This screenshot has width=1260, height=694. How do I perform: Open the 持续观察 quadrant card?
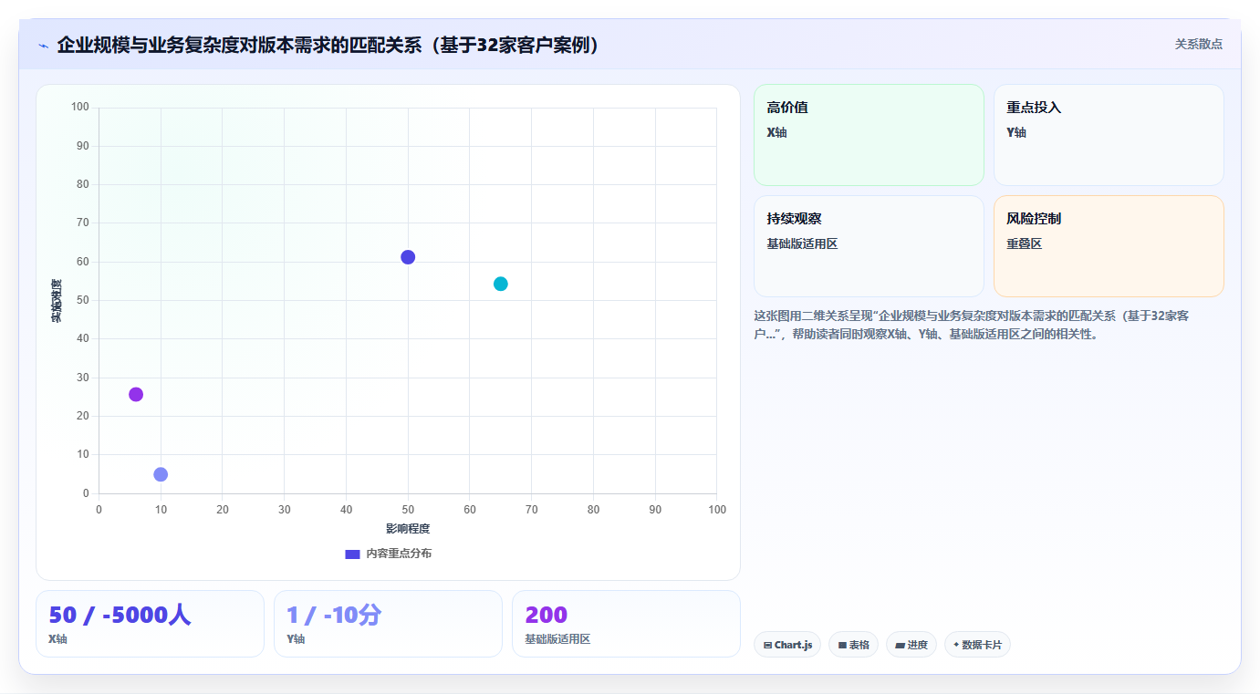click(869, 246)
